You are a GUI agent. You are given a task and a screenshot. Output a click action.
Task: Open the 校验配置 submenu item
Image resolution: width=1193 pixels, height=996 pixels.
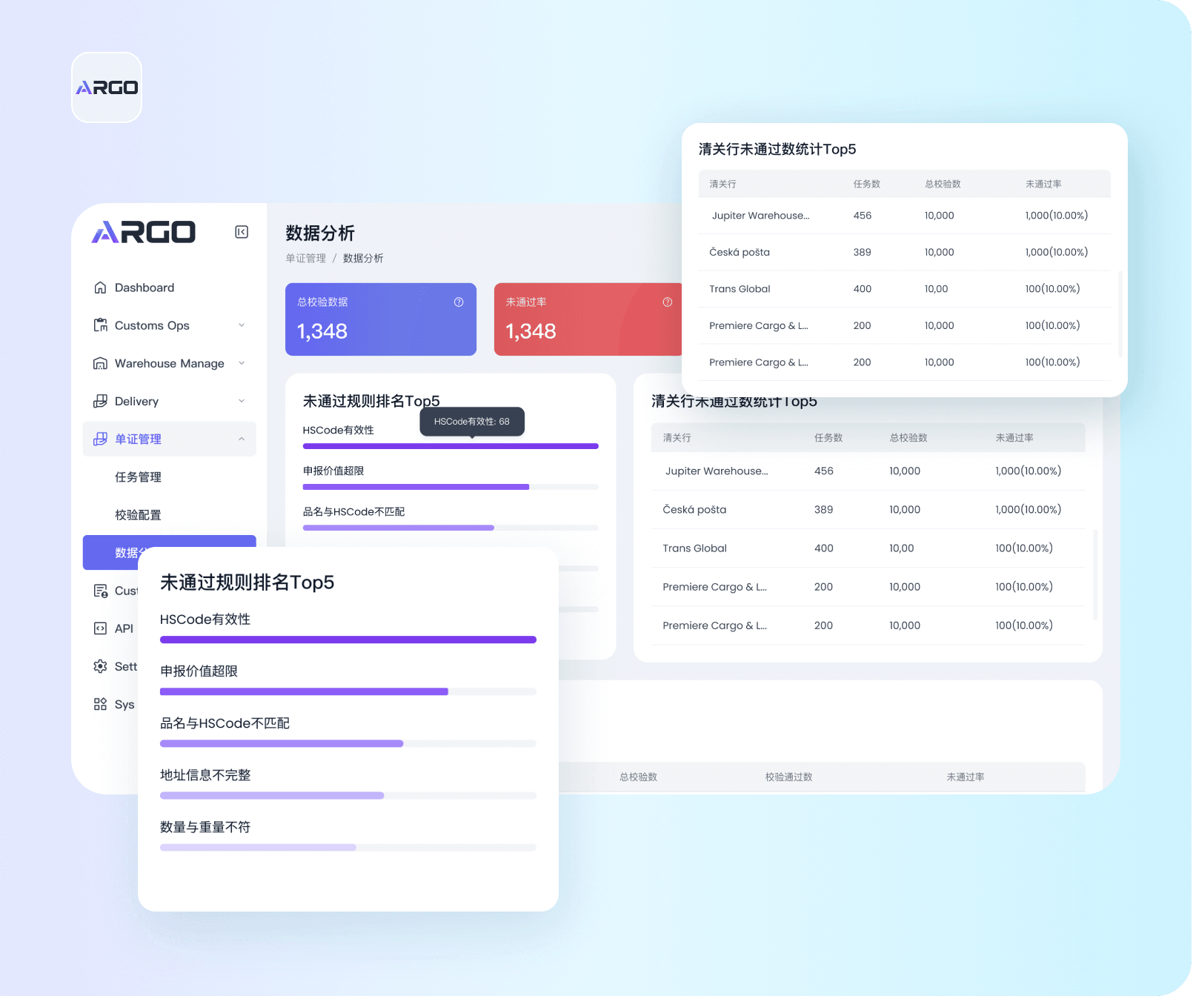(x=170, y=515)
